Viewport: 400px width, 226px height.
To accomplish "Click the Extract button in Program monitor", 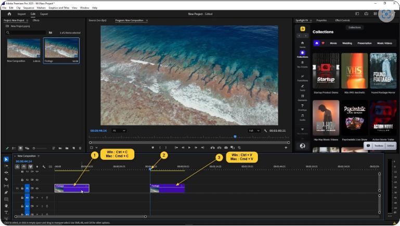I will pyautogui.click(x=219, y=147).
